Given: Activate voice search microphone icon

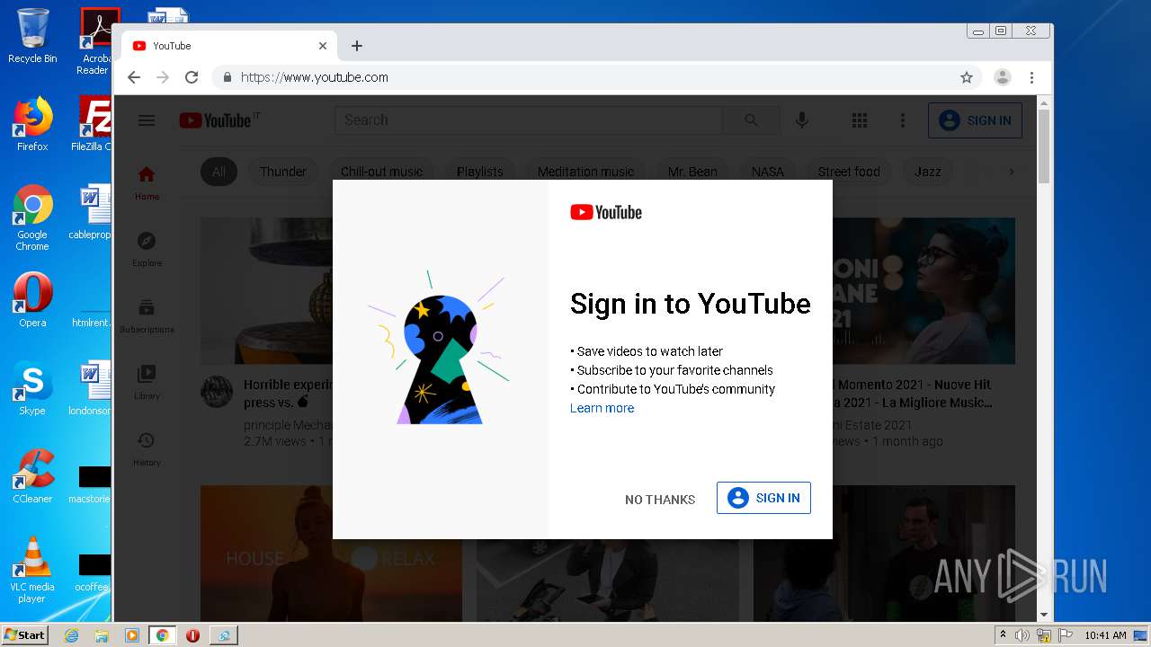Looking at the screenshot, I should tap(802, 120).
